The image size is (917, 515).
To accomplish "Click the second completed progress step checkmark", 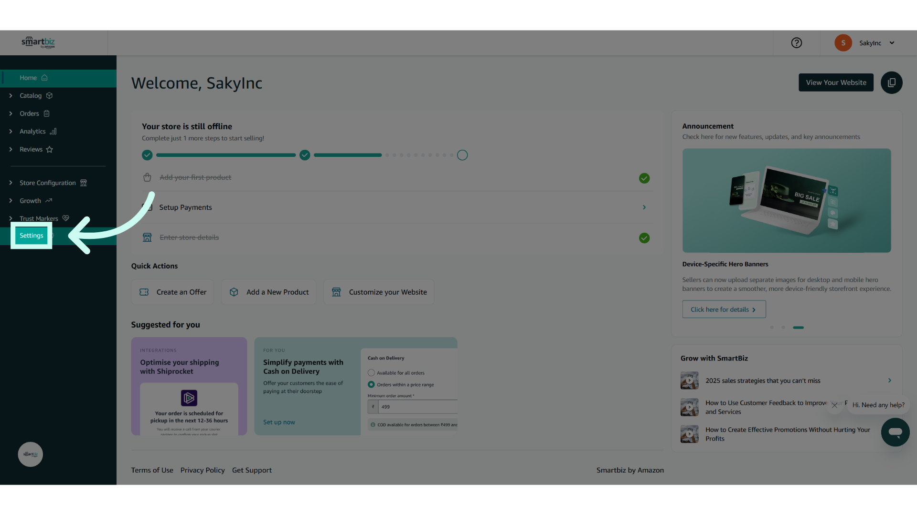I will (305, 155).
